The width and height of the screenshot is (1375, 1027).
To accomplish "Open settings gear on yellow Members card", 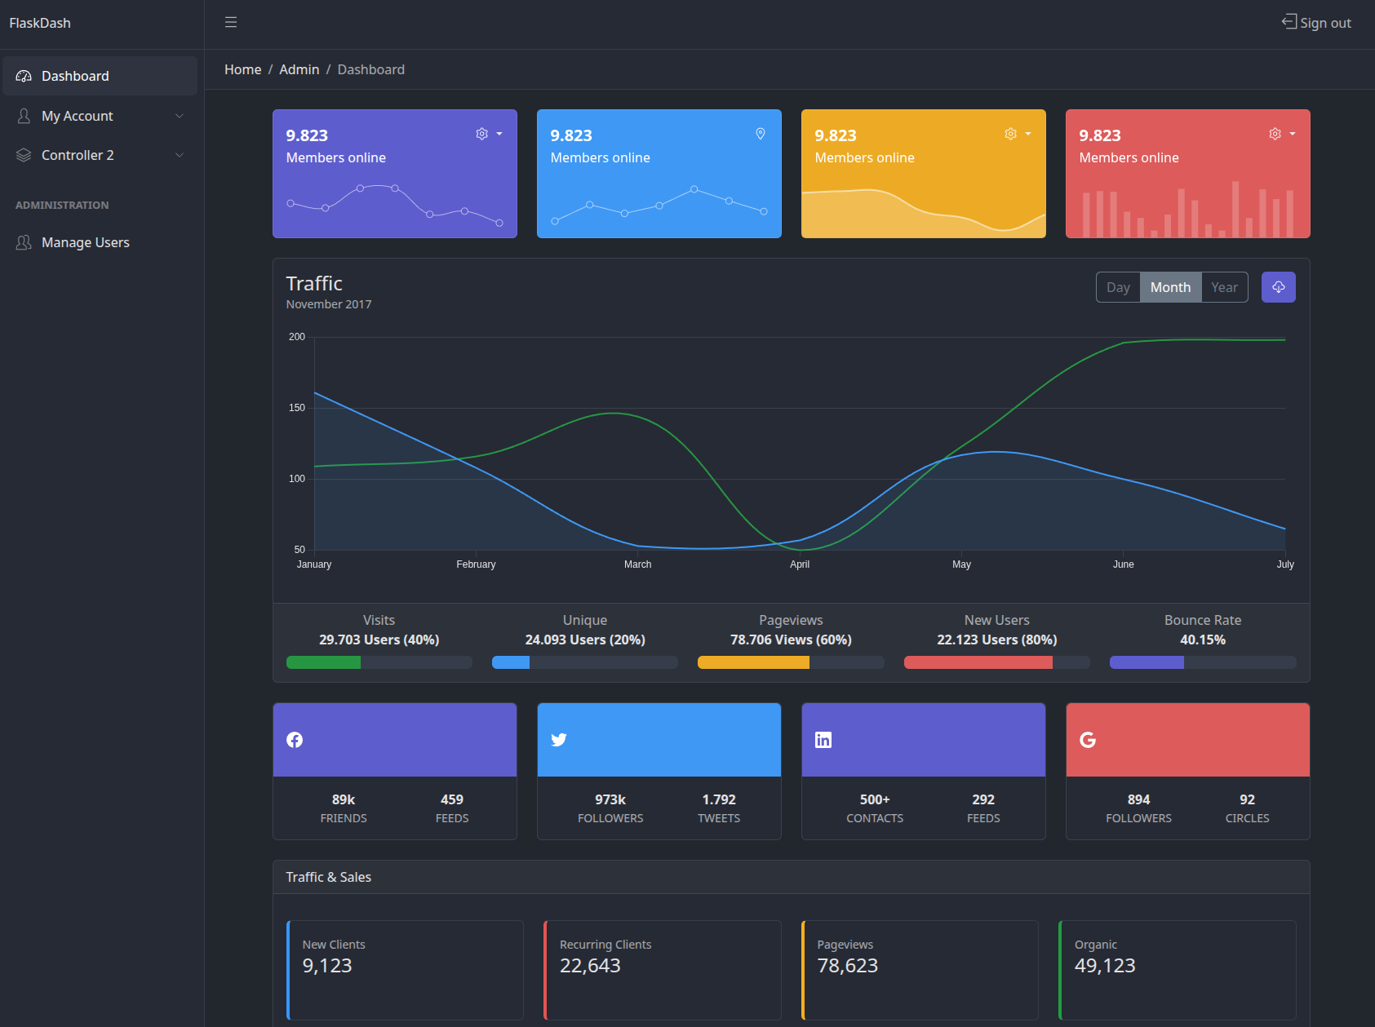I will coord(1011,134).
